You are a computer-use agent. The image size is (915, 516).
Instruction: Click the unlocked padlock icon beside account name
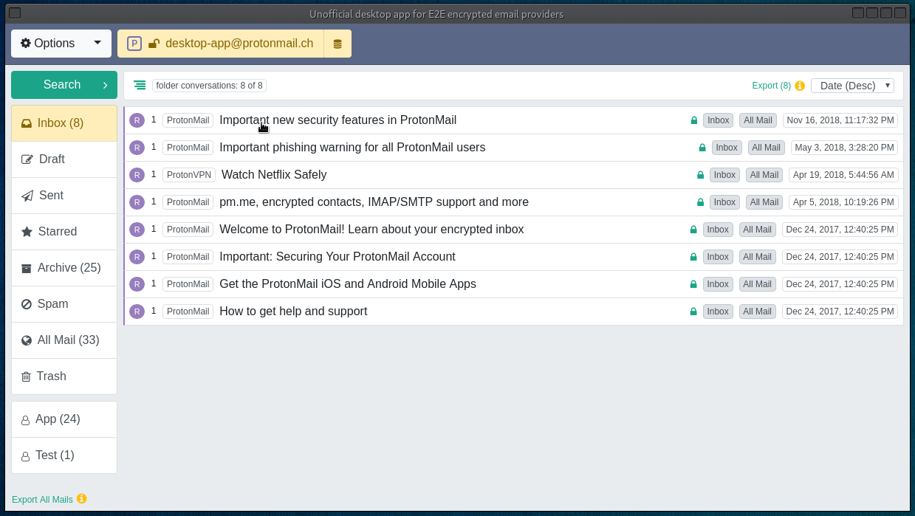154,44
